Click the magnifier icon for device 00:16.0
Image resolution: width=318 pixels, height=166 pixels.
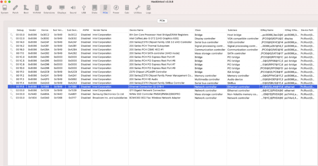click(x=12, y=50)
